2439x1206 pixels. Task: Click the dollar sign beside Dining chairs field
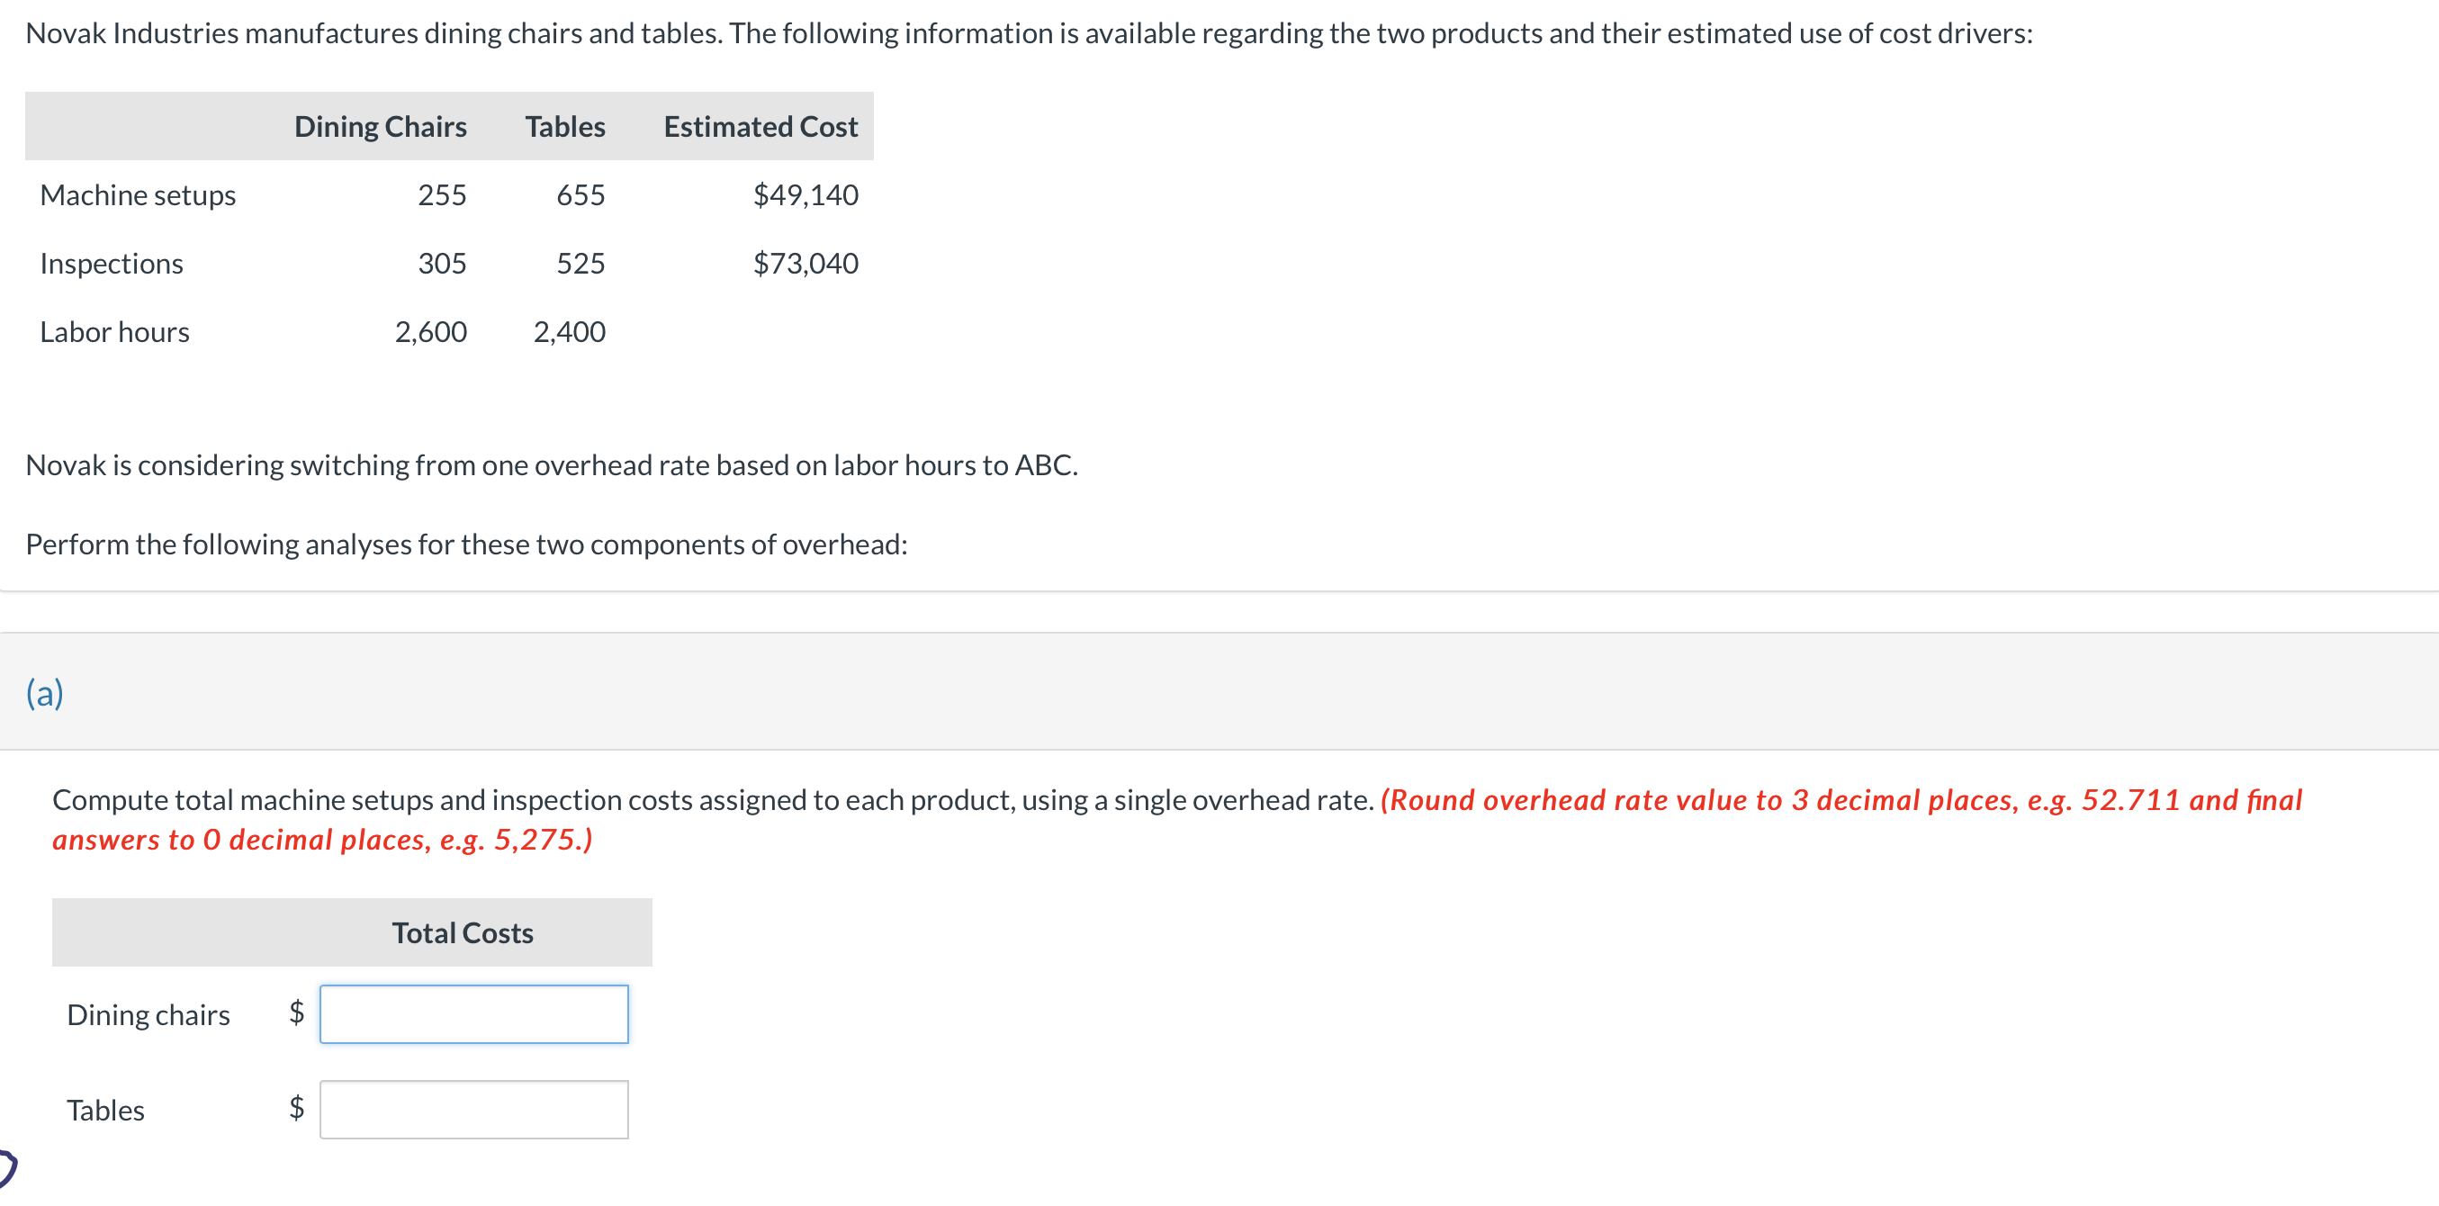tap(296, 1012)
